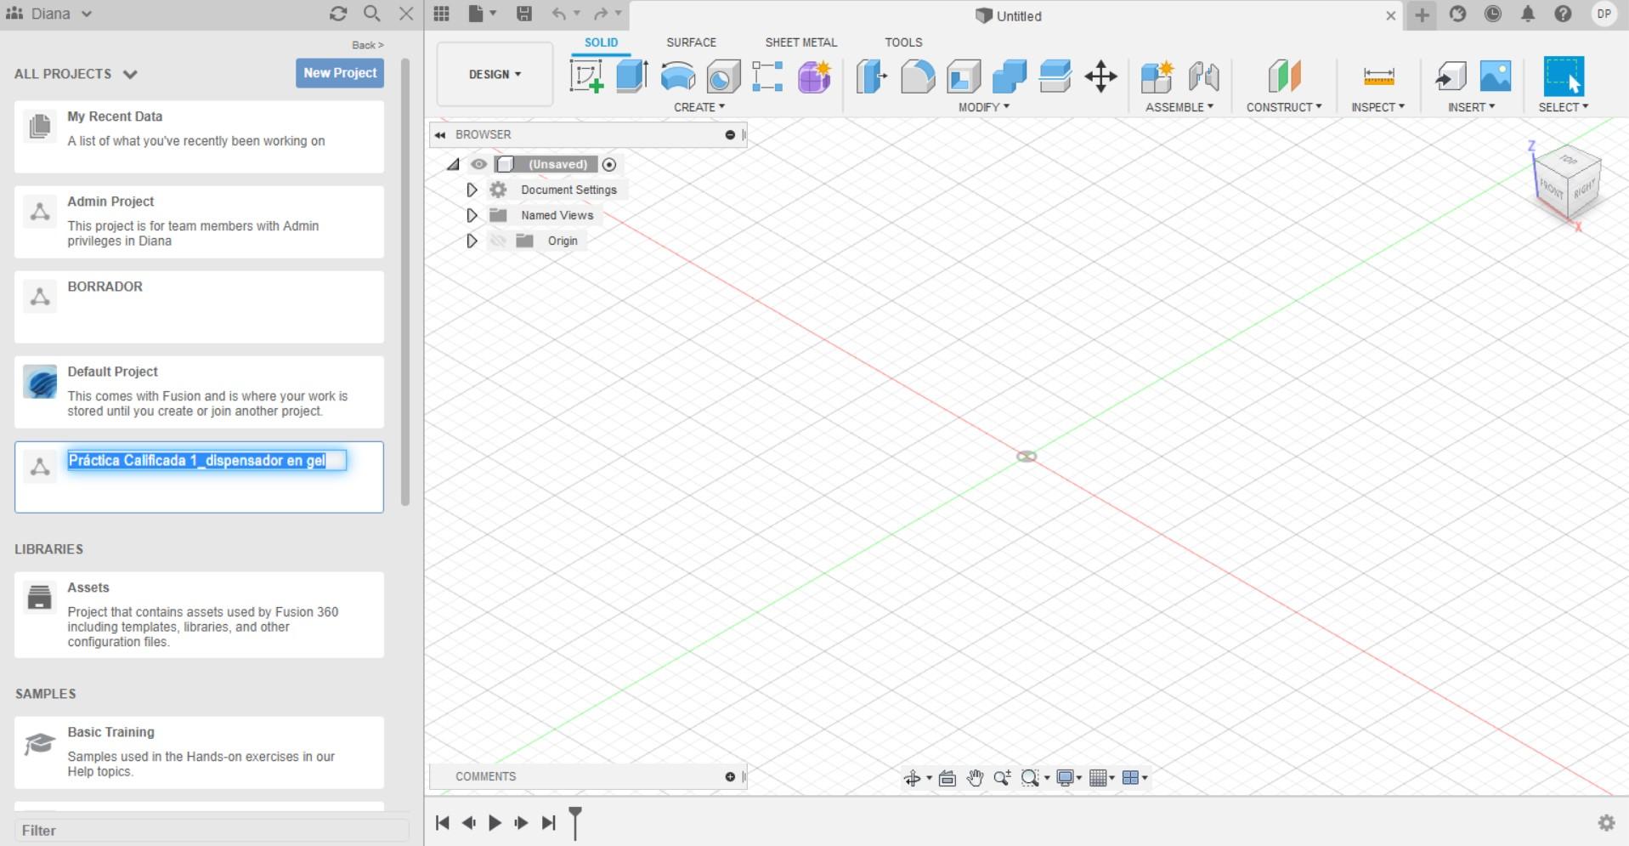Search in the data panel
Image resolution: width=1629 pixels, height=846 pixels.
coord(371,14)
